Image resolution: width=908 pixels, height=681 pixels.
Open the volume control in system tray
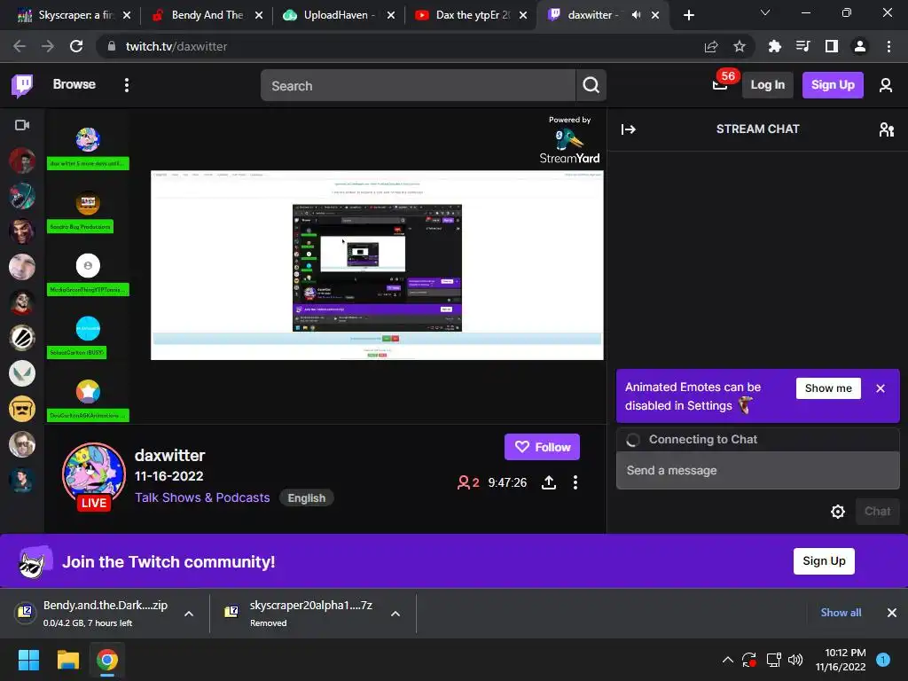pyautogui.click(x=795, y=660)
